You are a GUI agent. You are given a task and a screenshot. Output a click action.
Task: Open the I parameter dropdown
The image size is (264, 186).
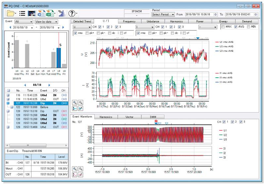(145, 27)
